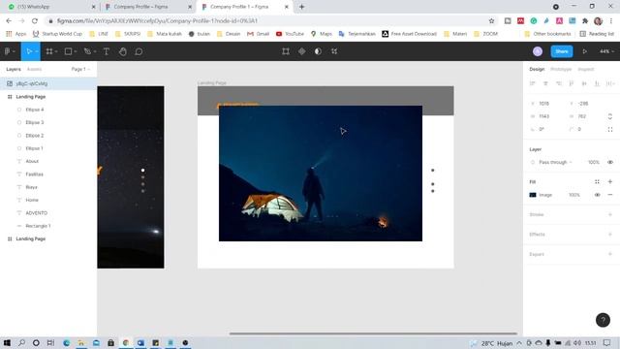Screen dimensions: 620x349
Task: Switch to the Assets tab
Action: [x=34, y=69]
